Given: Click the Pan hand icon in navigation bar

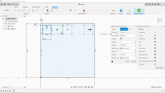Looking at the screenshot, I should point(77,87).
